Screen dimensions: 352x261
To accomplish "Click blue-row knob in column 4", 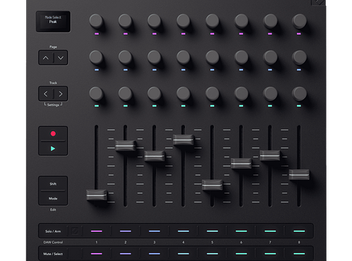I will tap(184, 57).
